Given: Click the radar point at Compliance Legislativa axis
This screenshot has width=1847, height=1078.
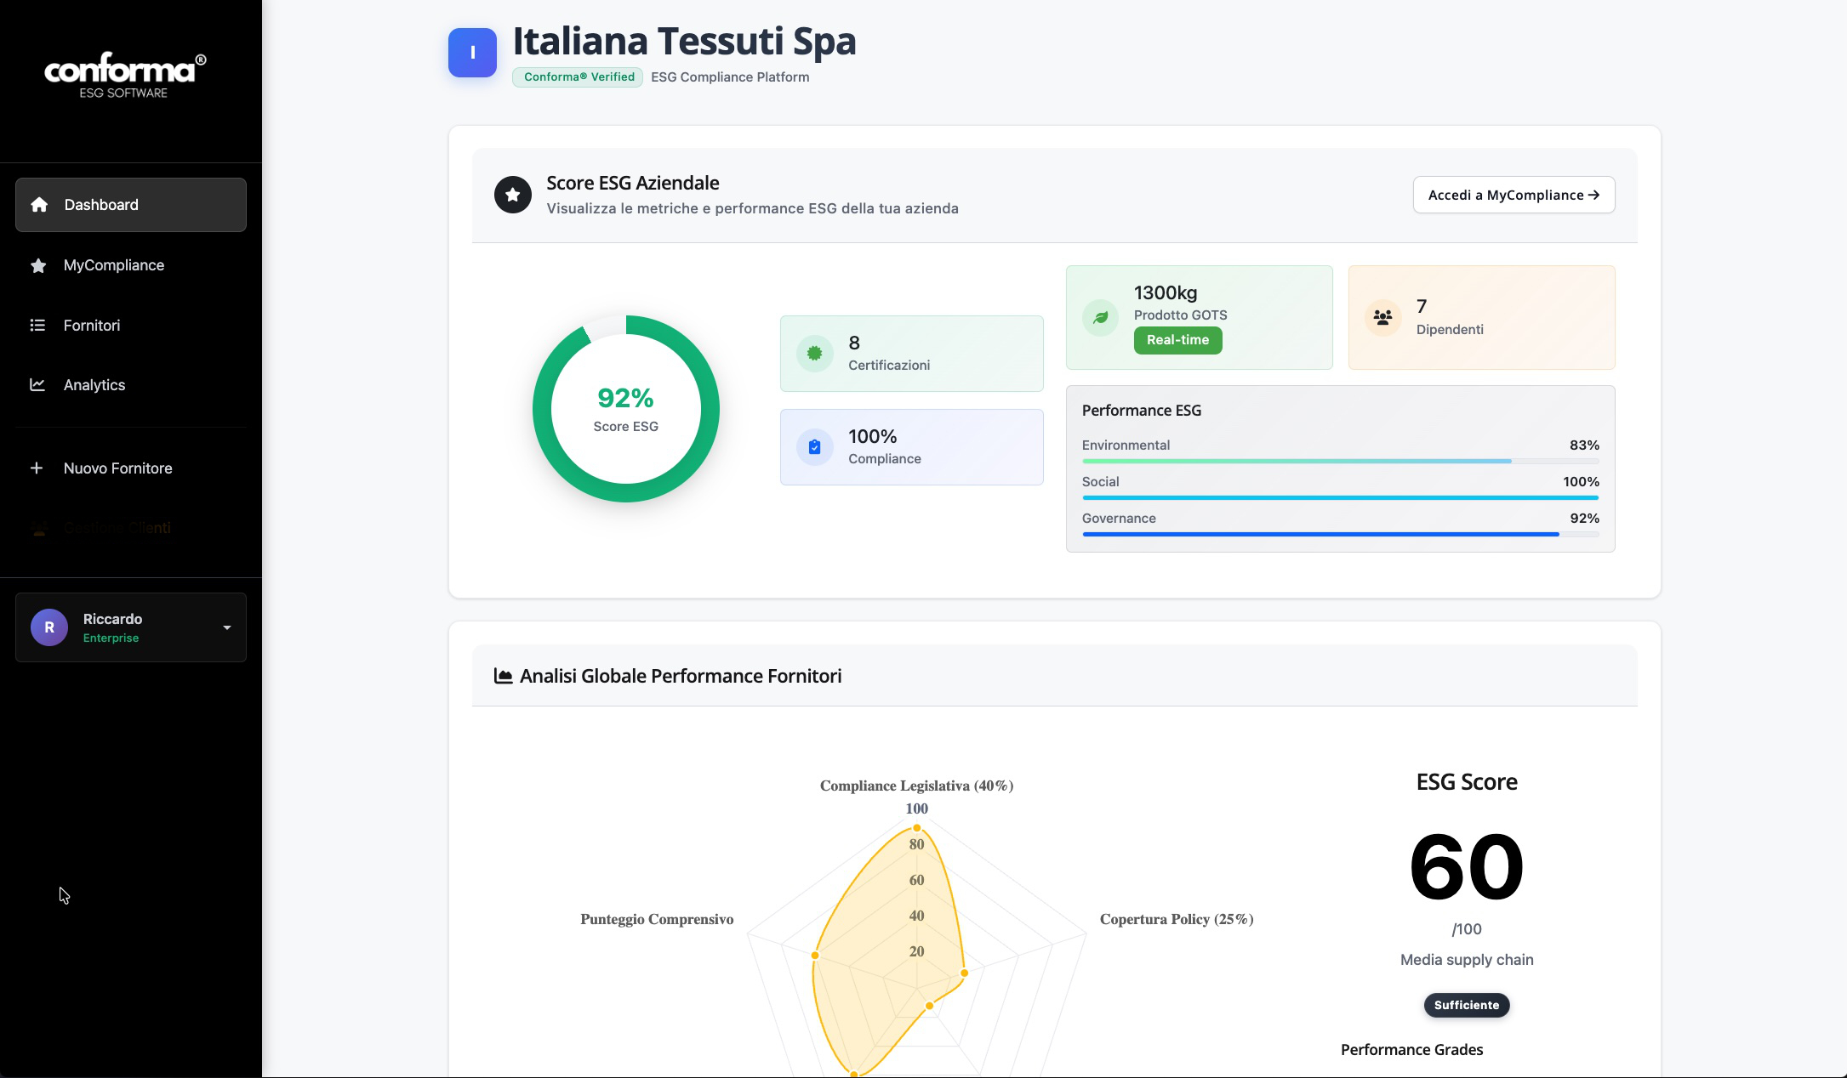Looking at the screenshot, I should pos(916,827).
